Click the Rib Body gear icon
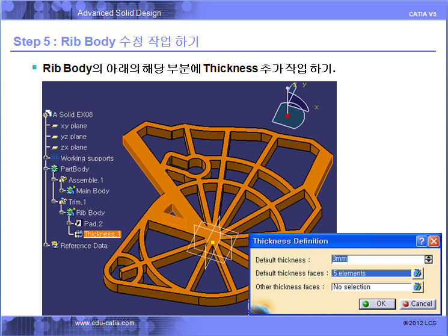The image size is (448, 336). click(x=71, y=213)
